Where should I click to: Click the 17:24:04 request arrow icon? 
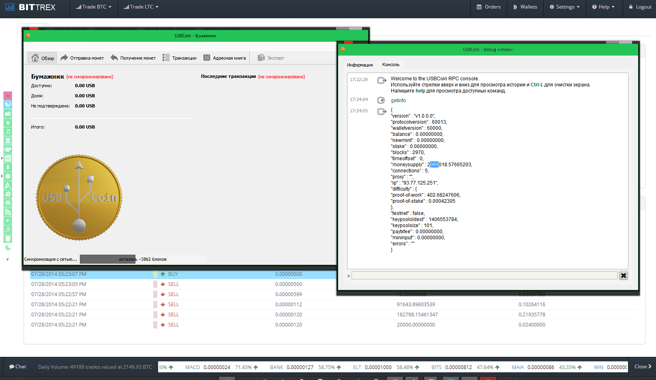pyautogui.click(x=381, y=100)
